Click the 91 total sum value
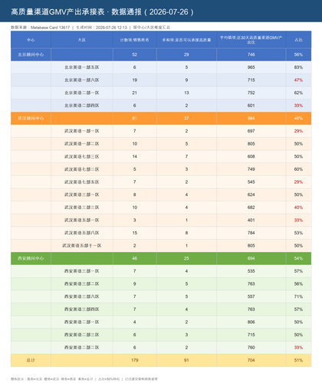The width and height of the screenshot is (322, 383). pos(186,360)
